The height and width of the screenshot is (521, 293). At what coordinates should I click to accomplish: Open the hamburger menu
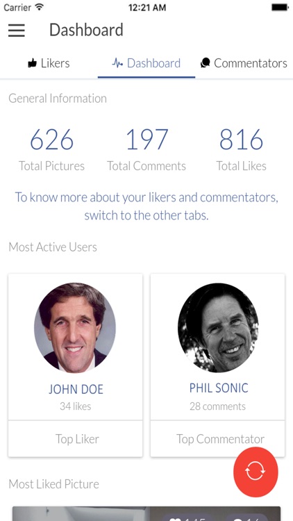(17, 31)
